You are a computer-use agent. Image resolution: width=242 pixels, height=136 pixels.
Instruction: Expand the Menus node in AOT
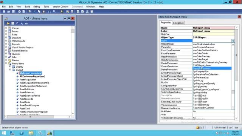coord(6,60)
